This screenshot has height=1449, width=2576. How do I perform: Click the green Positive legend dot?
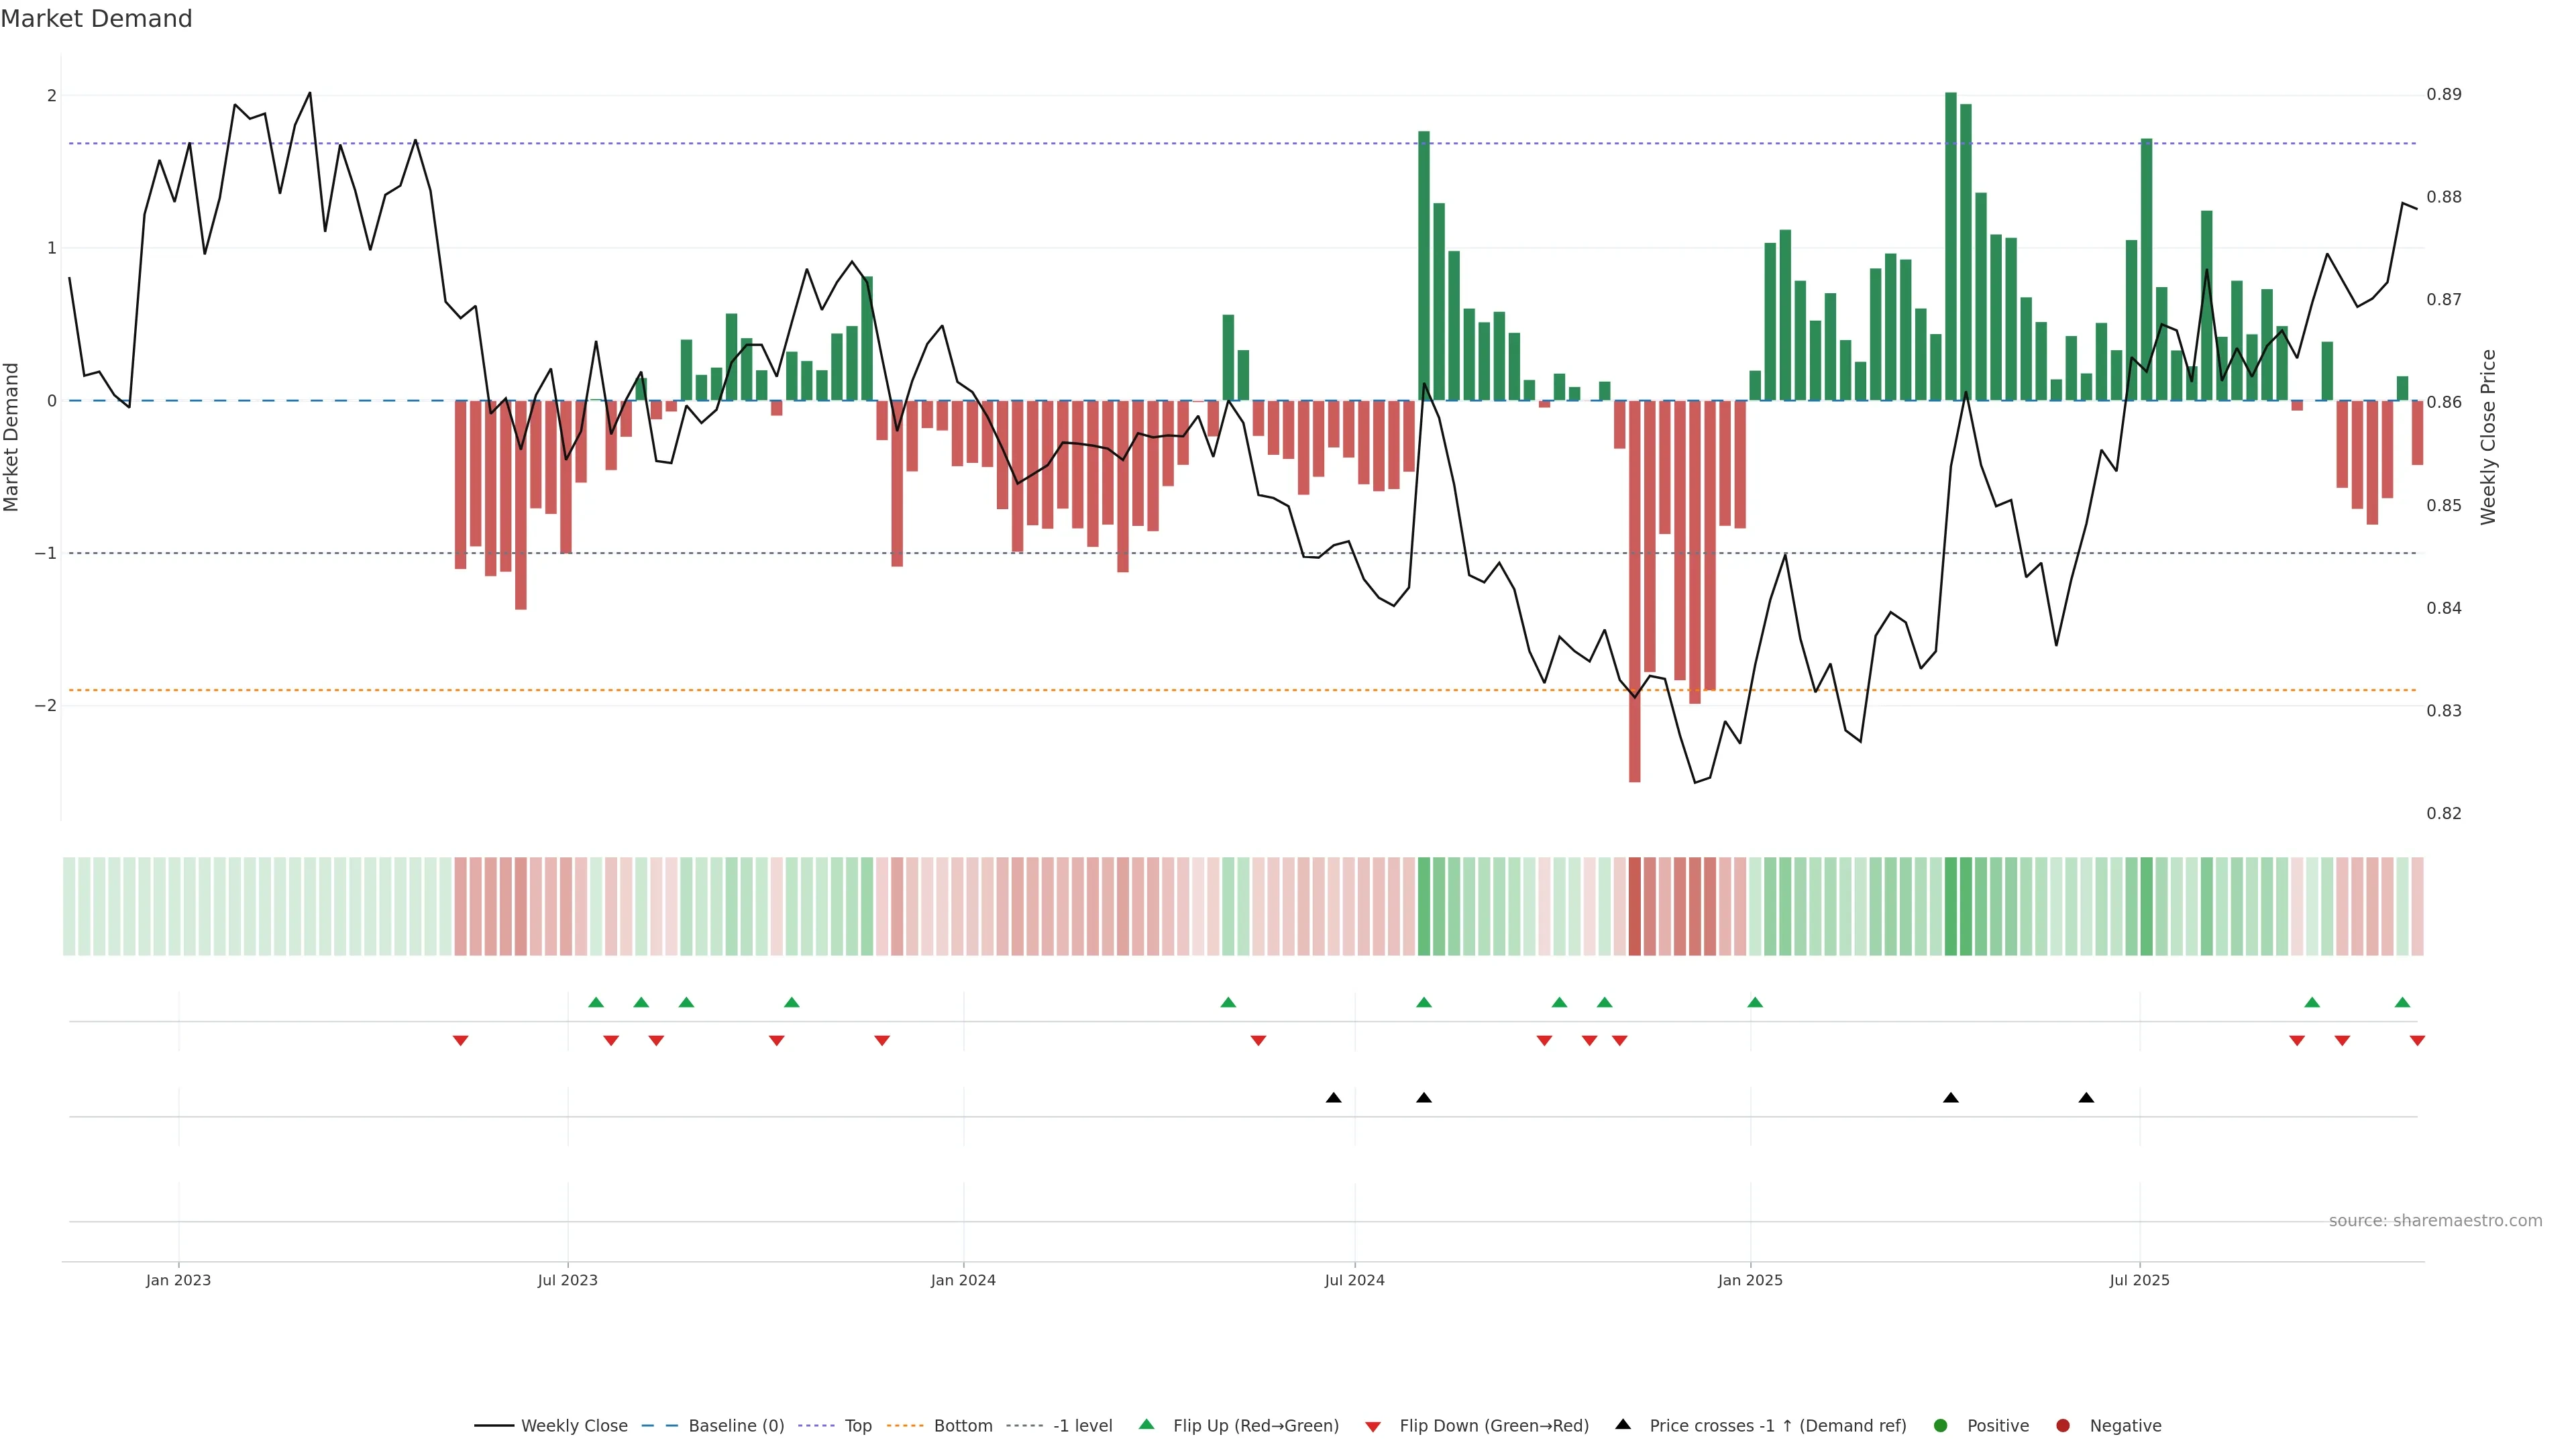click(x=1941, y=1425)
